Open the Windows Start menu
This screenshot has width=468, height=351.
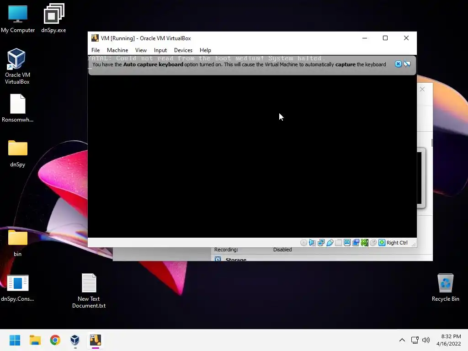click(x=15, y=340)
